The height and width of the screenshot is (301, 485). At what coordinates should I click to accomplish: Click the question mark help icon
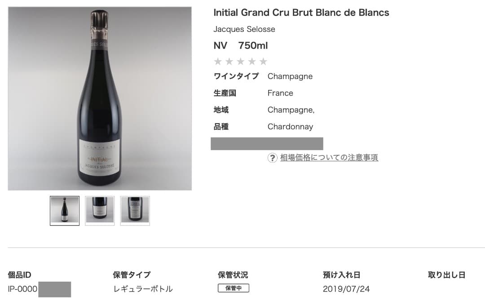(273, 158)
